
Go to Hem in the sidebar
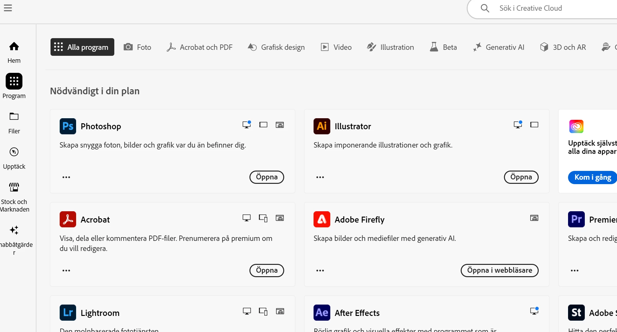pos(14,52)
